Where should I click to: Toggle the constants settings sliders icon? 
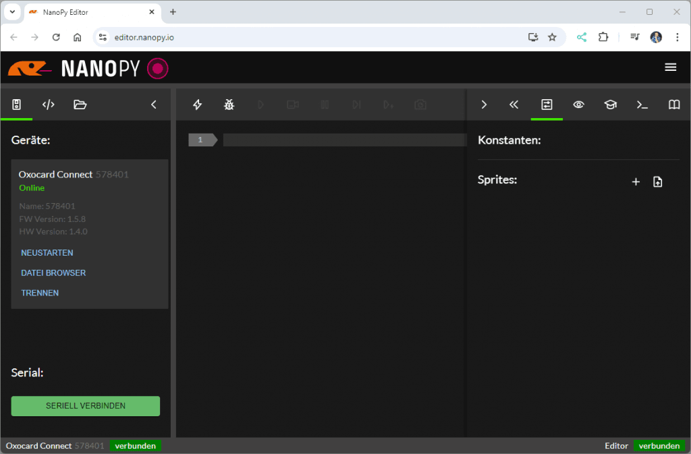[x=547, y=105]
